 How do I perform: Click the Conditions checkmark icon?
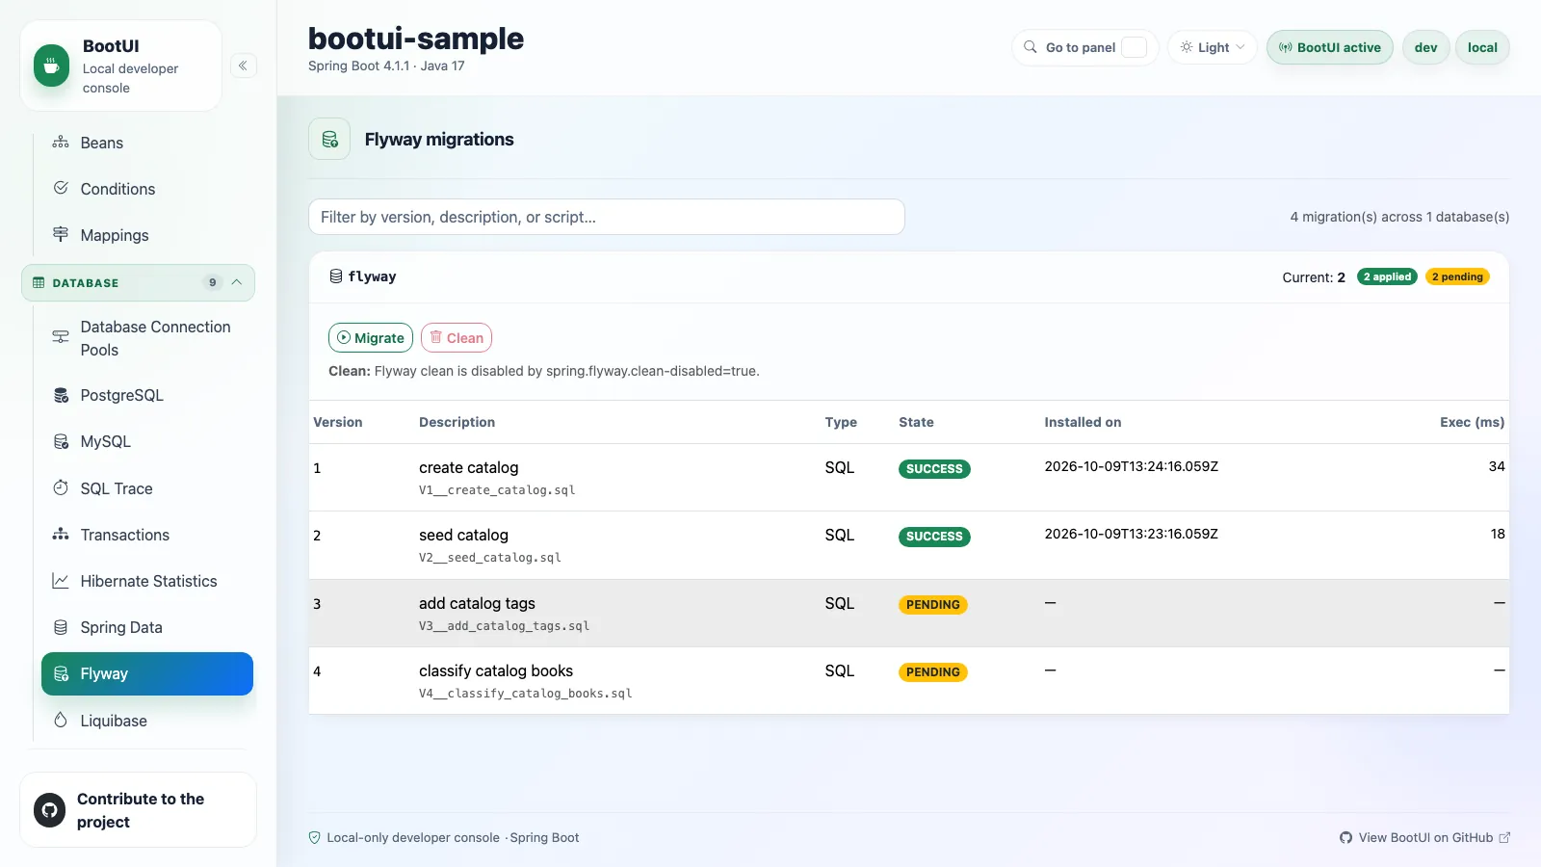pos(61,188)
